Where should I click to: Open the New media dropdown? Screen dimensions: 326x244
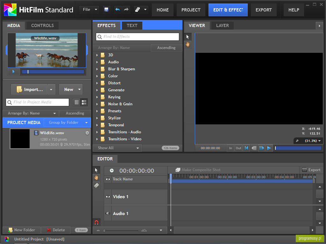click(x=71, y=90)
